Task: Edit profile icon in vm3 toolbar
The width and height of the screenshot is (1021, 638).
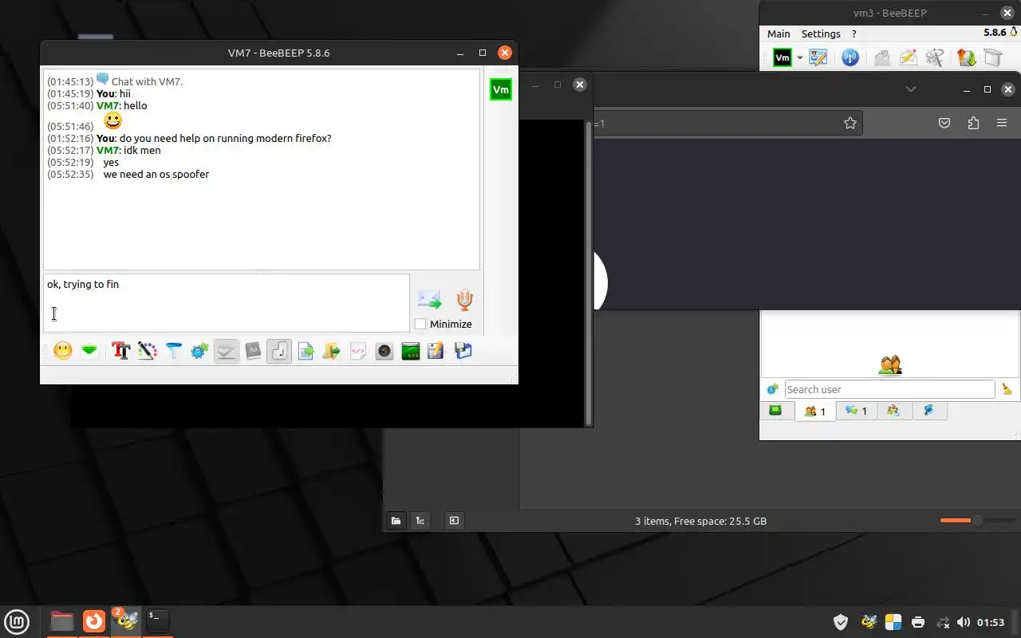Action: pyautogui.click(x=818, y=57)
